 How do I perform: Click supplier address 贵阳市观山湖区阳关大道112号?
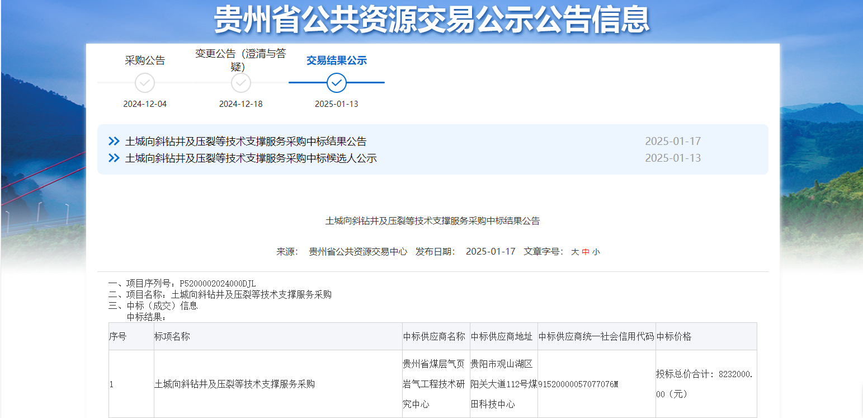[x=504, y=384]
